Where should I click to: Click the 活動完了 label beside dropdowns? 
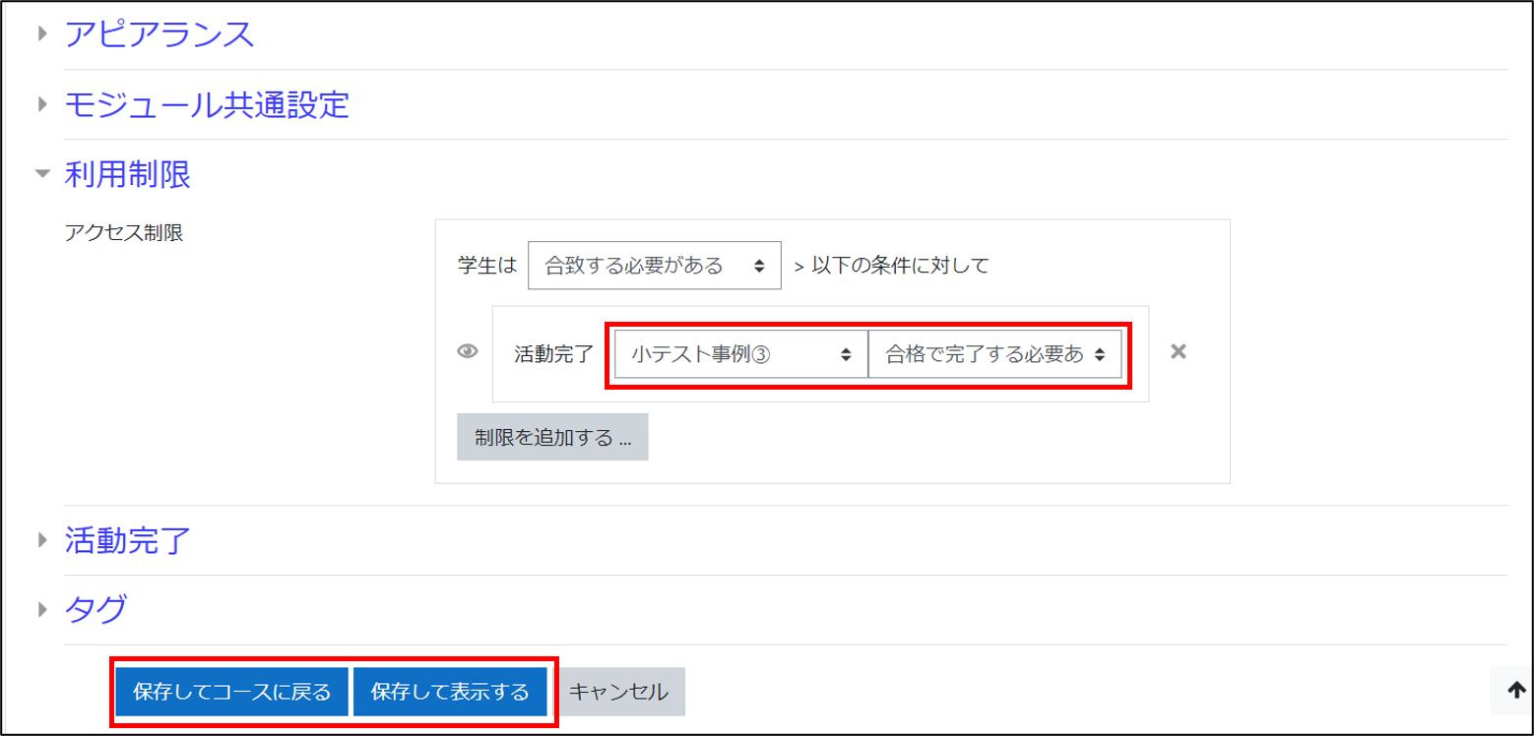click(554, 354)
